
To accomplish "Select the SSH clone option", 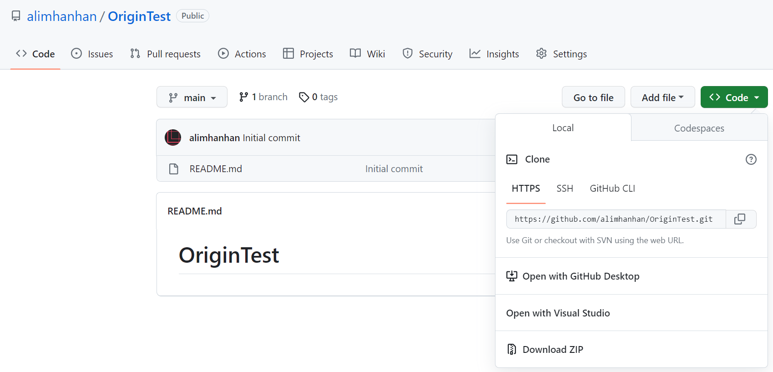I will coord(565,189).
